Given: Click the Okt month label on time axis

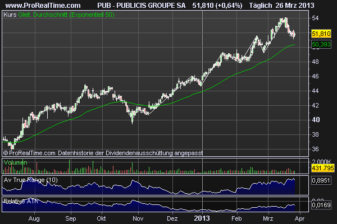Looking at the screenshot, I should 101,218.
